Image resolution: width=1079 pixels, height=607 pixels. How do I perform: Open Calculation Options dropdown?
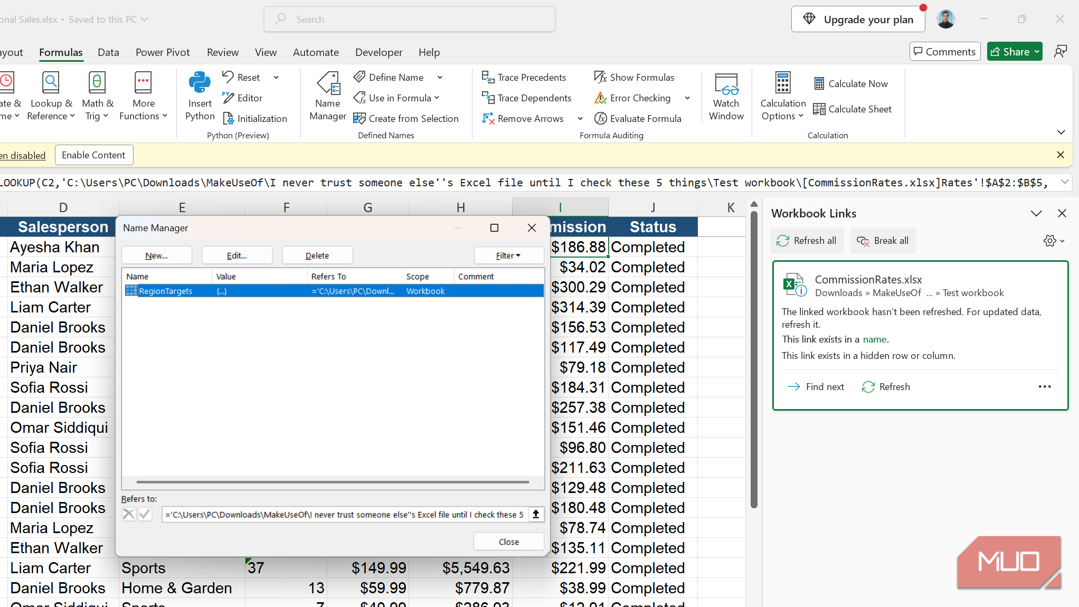coord(783,96)
